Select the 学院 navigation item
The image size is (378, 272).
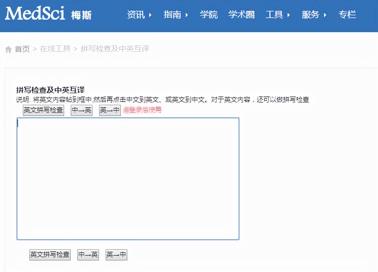coord(209,15)
